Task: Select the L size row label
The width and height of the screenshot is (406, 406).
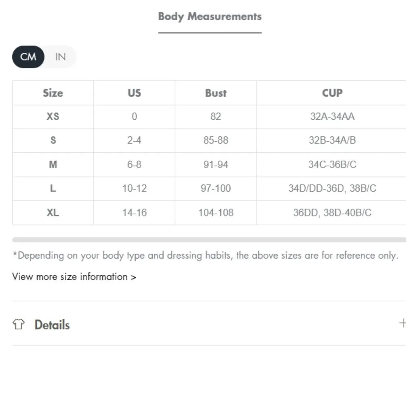Action: pos(53,188)
